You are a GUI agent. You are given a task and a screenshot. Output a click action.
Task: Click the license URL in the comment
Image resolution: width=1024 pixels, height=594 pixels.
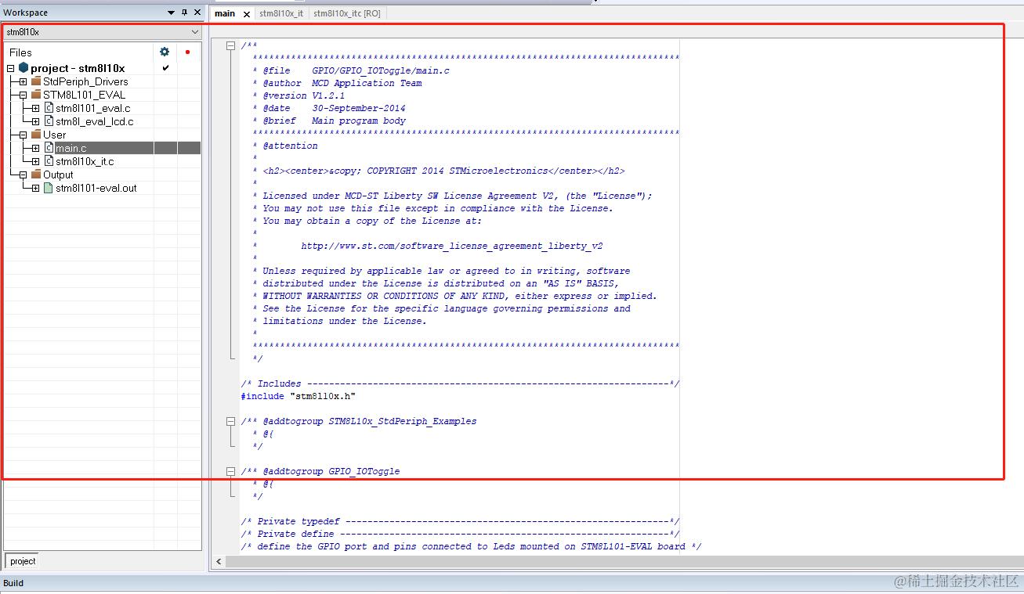point(452,247)
